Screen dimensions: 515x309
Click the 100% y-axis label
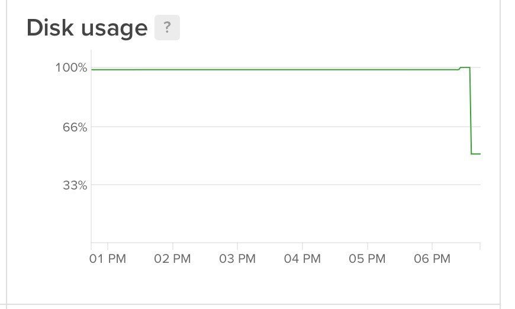pos(71,67)
